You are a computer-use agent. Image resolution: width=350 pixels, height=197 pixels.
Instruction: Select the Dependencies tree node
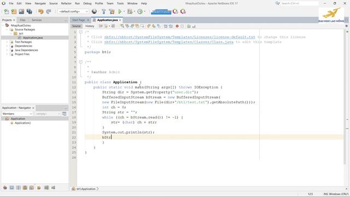click(24, 46)
